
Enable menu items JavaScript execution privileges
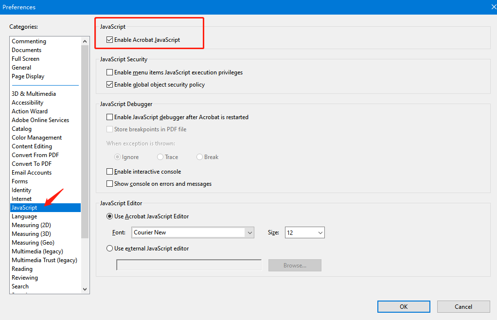109,72
